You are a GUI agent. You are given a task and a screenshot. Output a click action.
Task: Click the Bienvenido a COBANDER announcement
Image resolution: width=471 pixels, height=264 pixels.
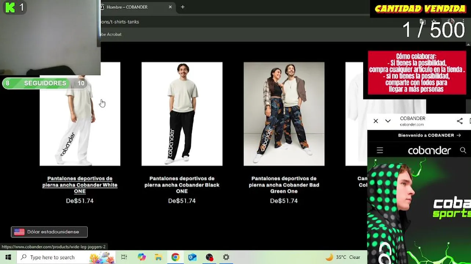click(429, 135)
